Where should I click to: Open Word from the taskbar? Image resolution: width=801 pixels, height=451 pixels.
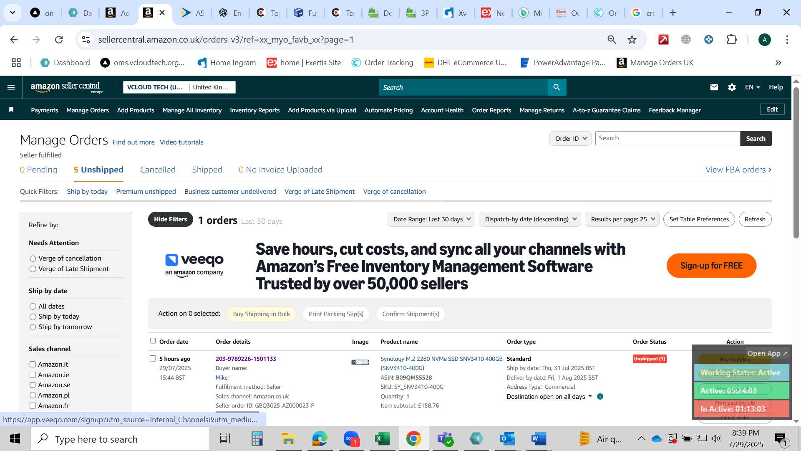(x=539, y=439)
